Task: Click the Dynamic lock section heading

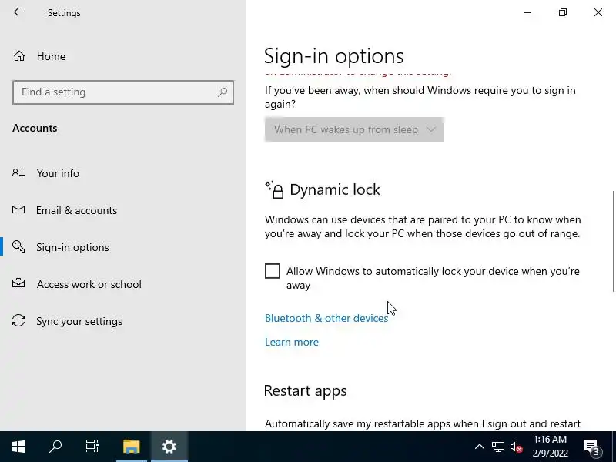Action: [335, 189]
